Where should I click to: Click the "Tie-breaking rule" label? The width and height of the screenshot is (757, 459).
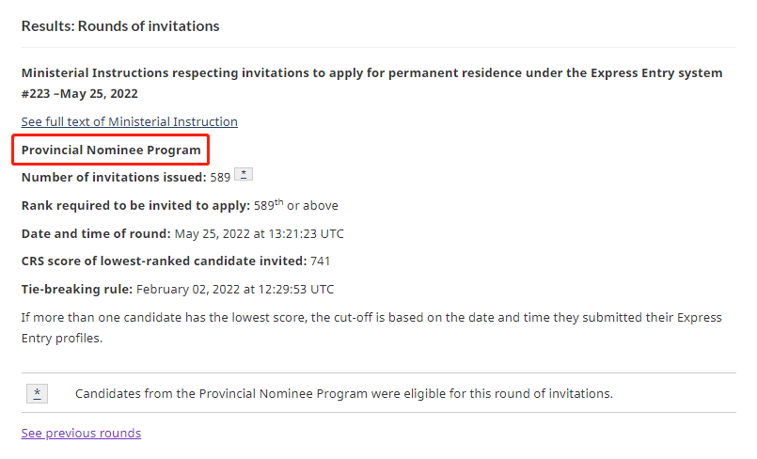76,290
